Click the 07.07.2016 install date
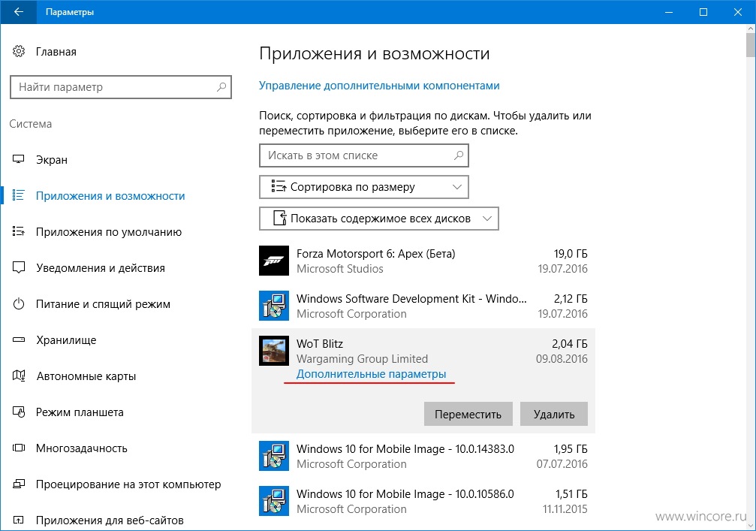756x531 pixels. [x=562, y=464]
